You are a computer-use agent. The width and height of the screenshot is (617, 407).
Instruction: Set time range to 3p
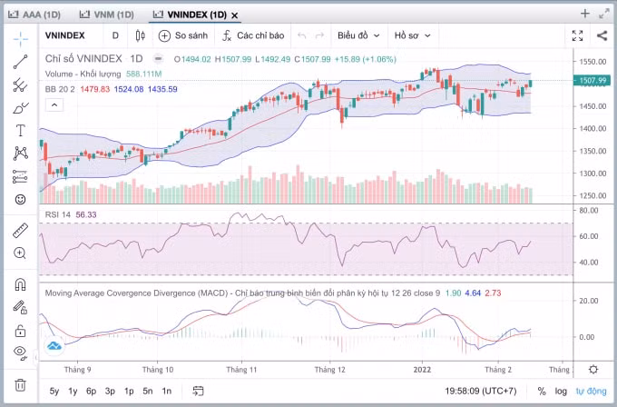(110, 392)
